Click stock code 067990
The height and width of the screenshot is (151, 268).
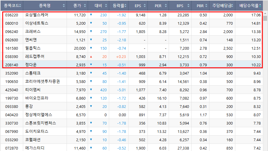point(12,131)
